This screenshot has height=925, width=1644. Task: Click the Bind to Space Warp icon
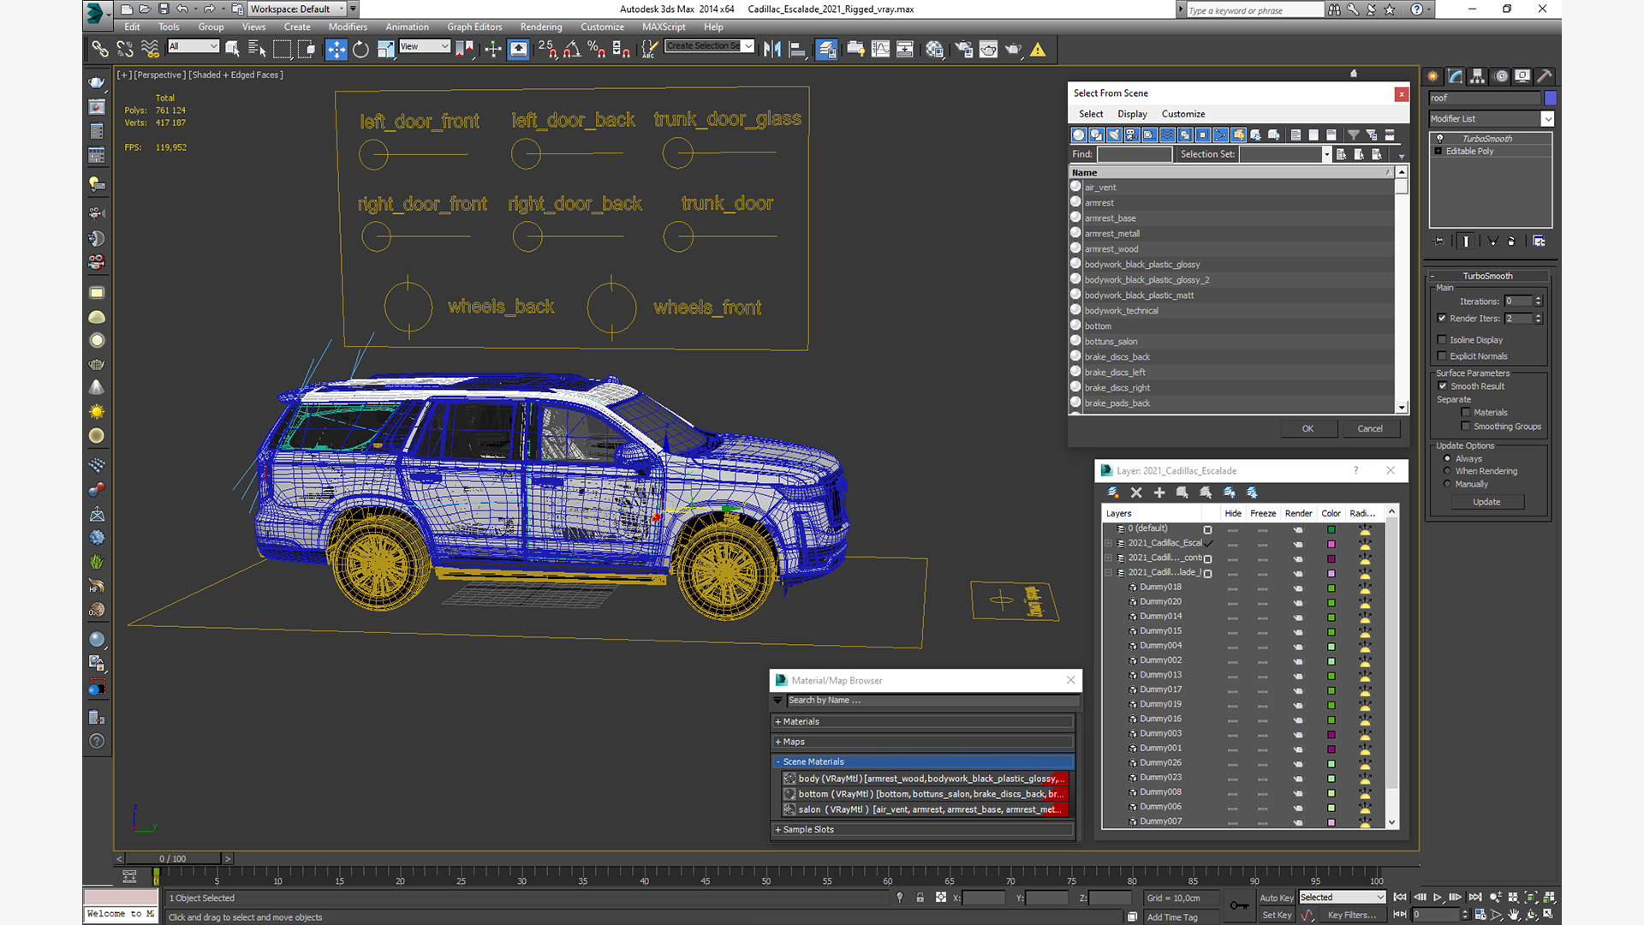[150, 50]
